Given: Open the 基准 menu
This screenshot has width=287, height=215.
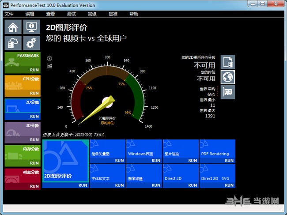Looking at the screenshot, I should click(x=113, y=14).
